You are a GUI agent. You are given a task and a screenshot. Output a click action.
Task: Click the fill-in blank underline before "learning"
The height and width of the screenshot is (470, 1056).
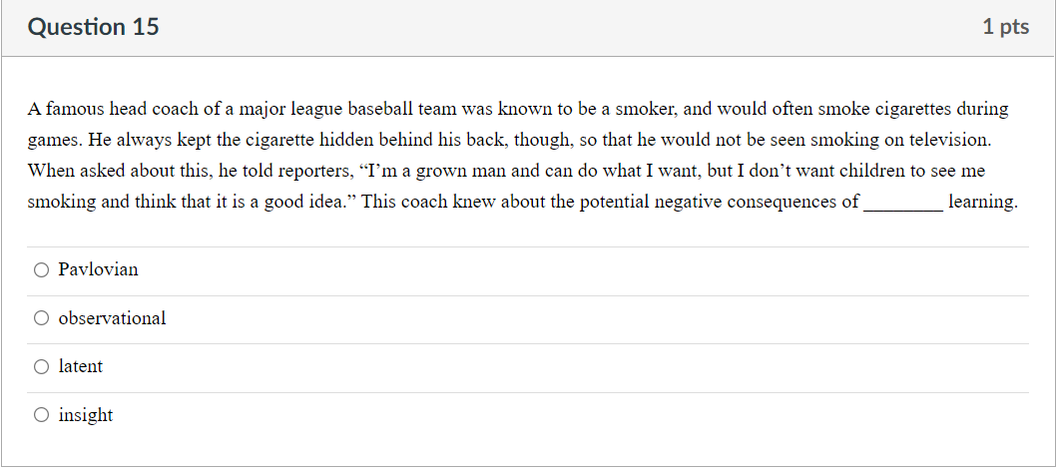903,210
